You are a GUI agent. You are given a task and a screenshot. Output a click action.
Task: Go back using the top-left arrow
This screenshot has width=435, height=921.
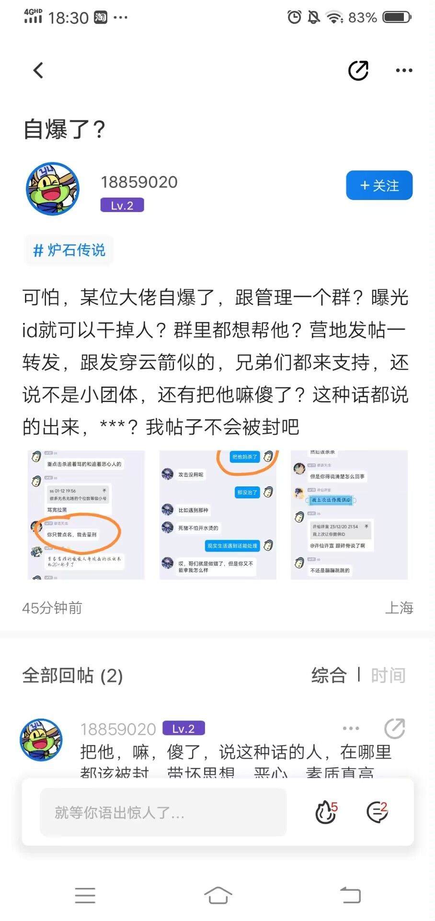pos(38,71)
